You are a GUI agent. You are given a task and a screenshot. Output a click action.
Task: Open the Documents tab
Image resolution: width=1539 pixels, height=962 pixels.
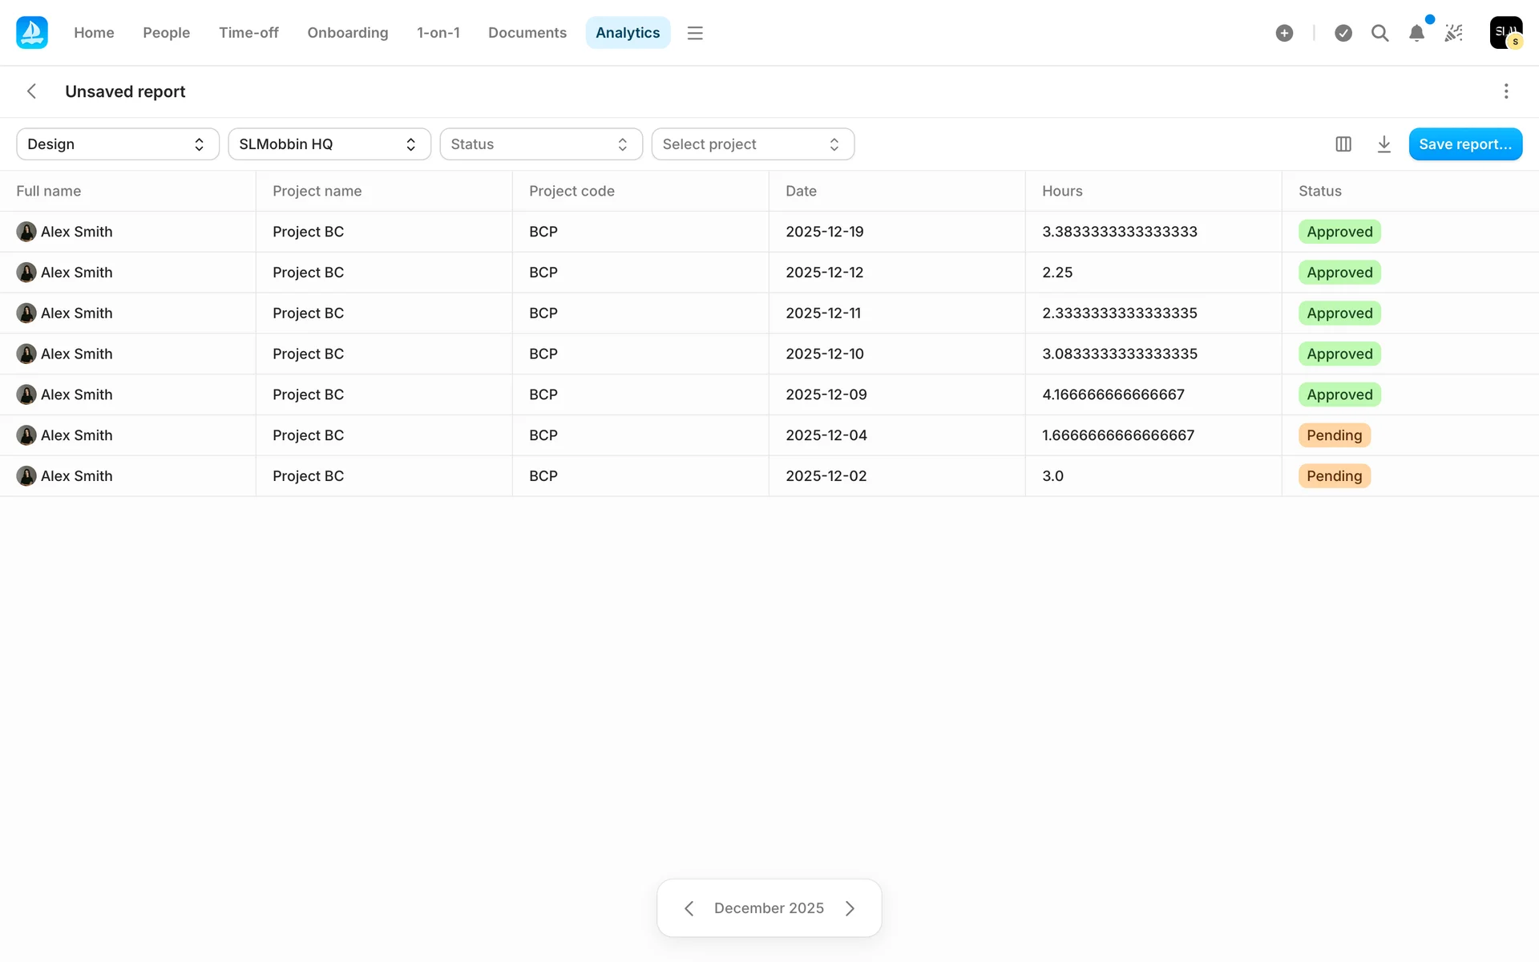click(x=527, y=33)
